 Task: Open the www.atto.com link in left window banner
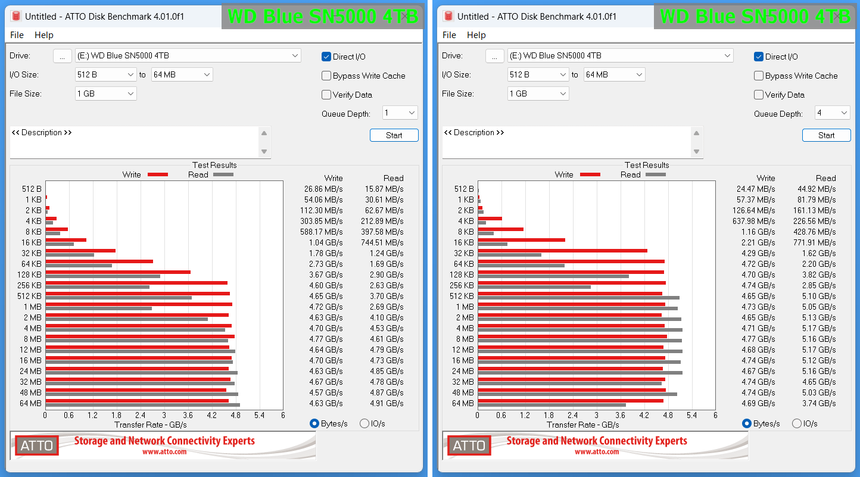click(164, 452)
